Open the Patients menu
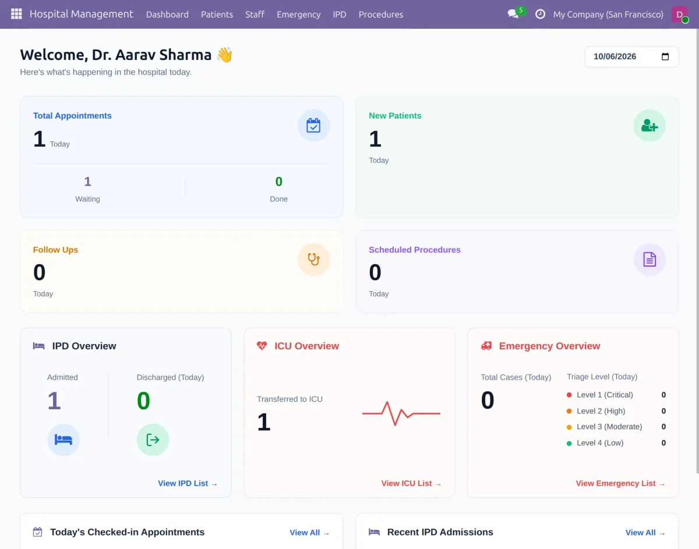The width and height of the screenshot is (699, 549). [x=217, y=14]
